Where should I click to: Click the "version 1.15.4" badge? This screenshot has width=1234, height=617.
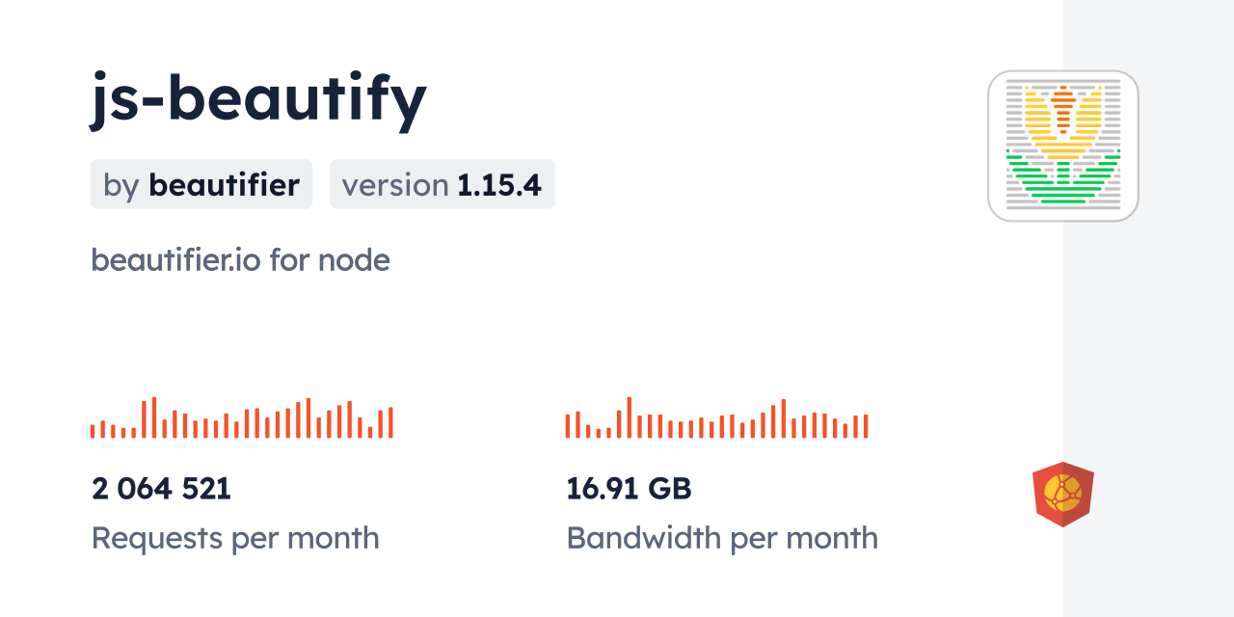click(x=442, y=184)
